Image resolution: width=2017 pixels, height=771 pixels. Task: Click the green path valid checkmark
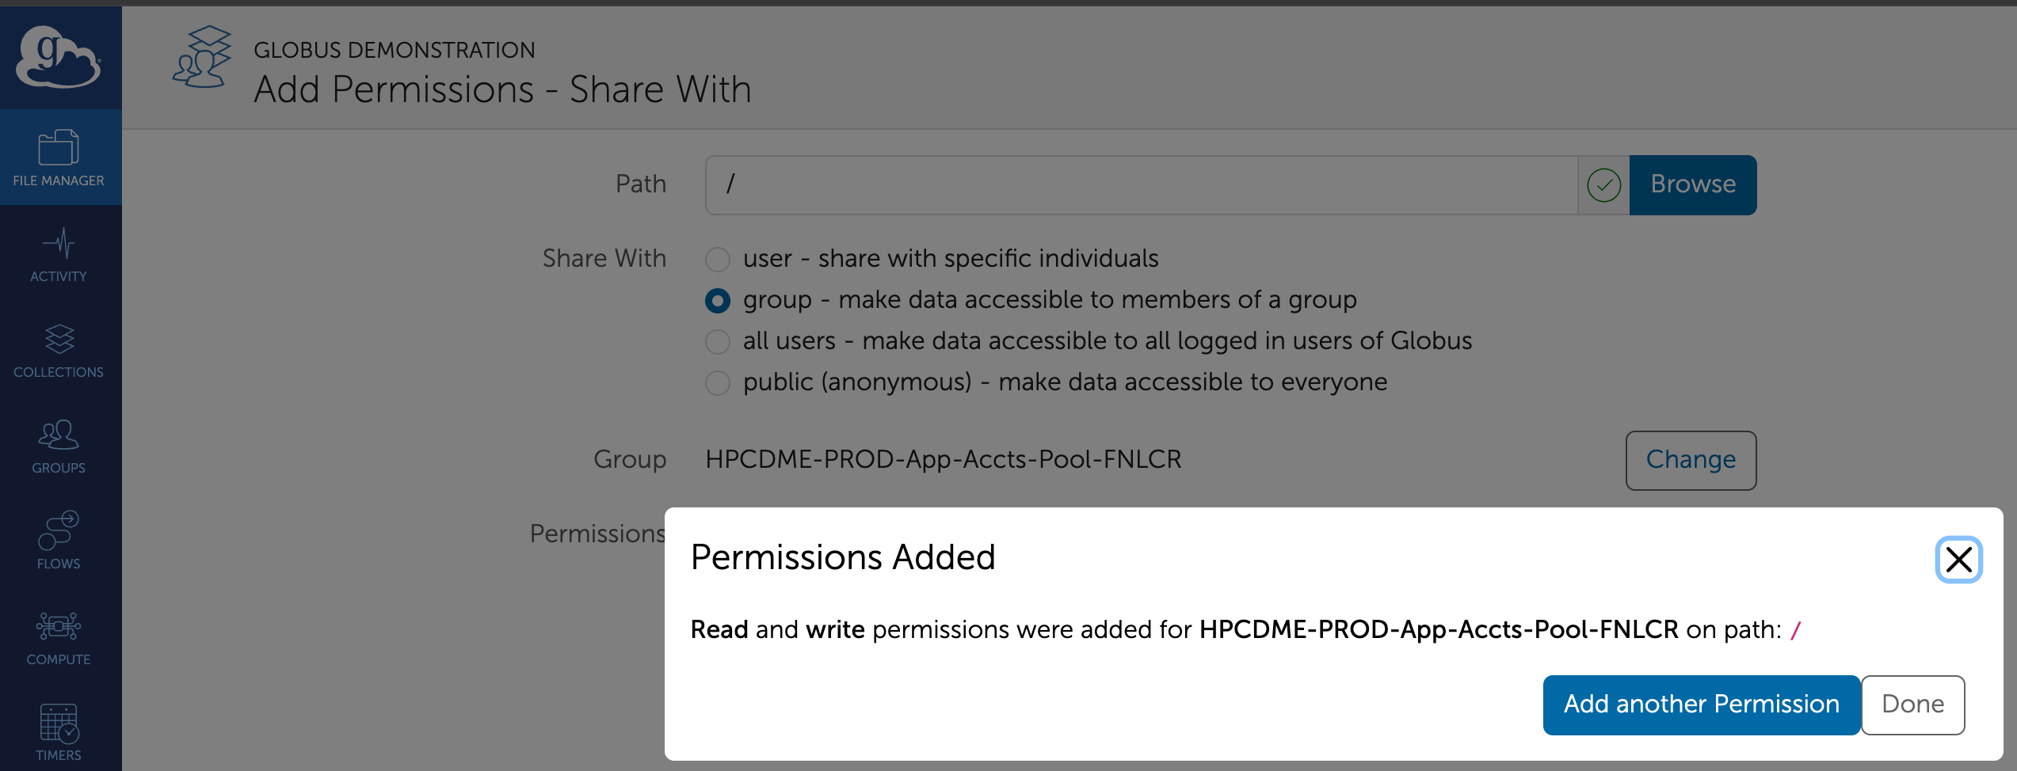1603,185
